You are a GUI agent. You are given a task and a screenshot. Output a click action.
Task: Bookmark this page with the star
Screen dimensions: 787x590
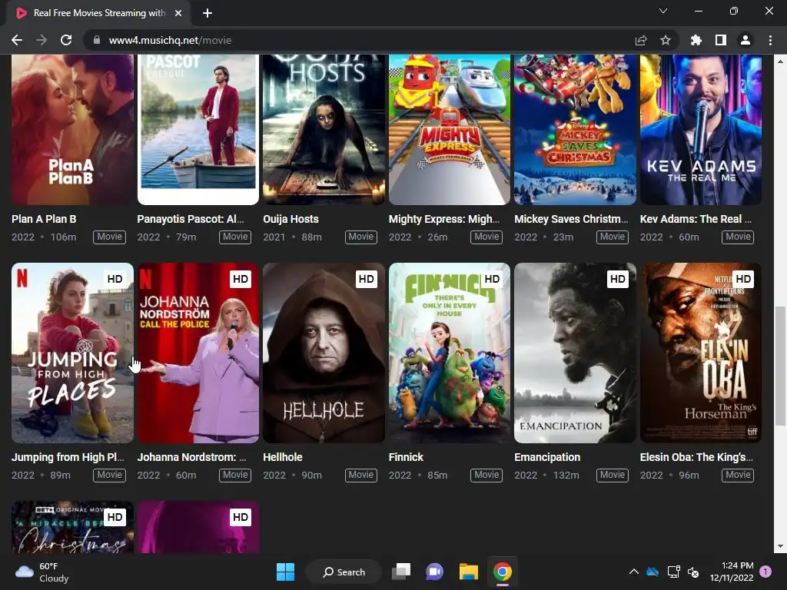(x=666, y=40)
